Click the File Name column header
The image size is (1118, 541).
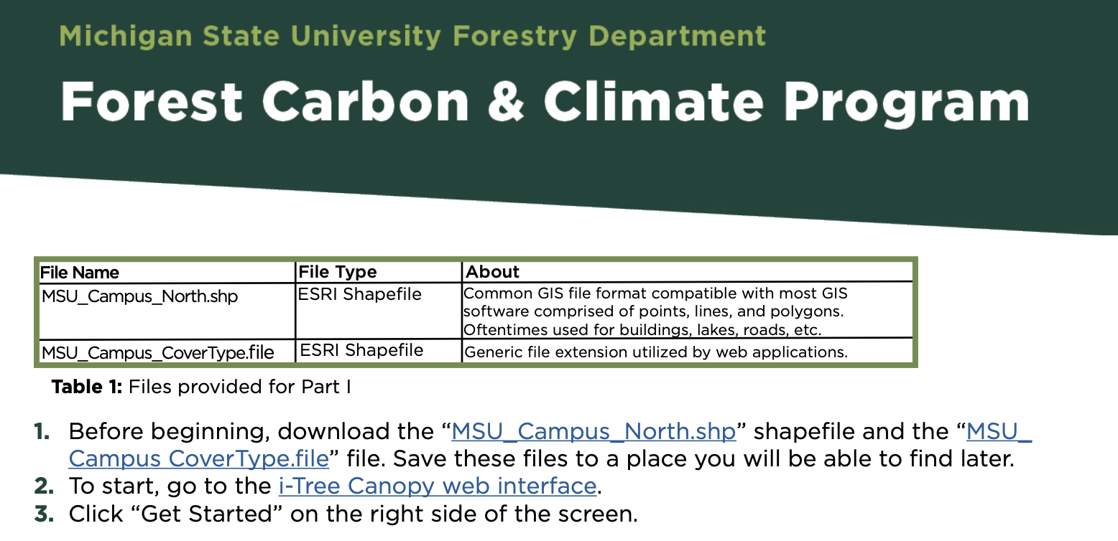tap(80, 273)
